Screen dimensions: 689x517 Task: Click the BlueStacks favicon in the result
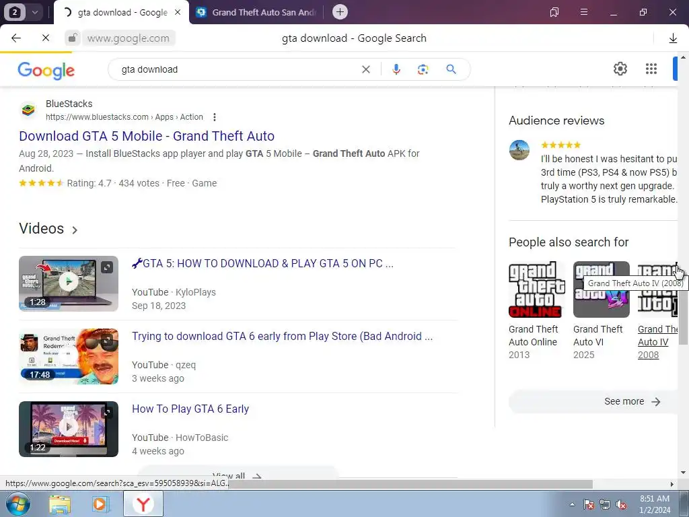pos(28,110)
